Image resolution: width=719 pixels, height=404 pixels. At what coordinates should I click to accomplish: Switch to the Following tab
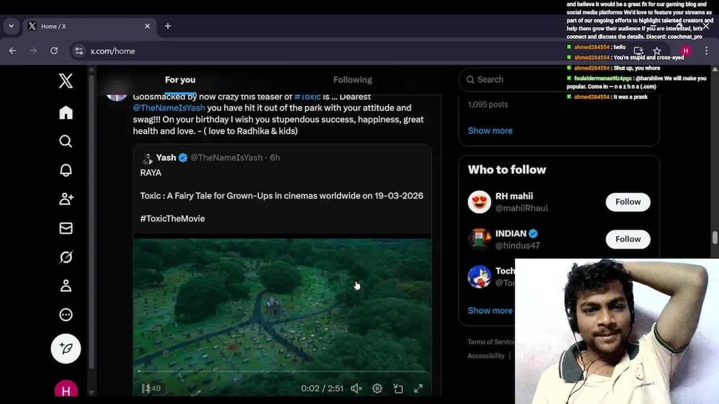pos(352,80)
